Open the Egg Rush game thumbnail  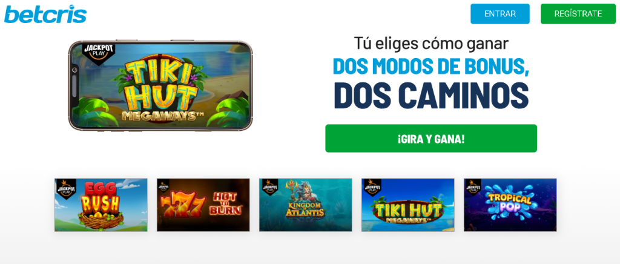tap(101, 205)
